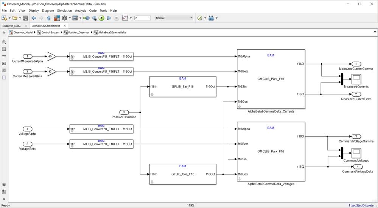Expand the palette with double chevron
378x208 pixels.
click(x=4, y=199)
